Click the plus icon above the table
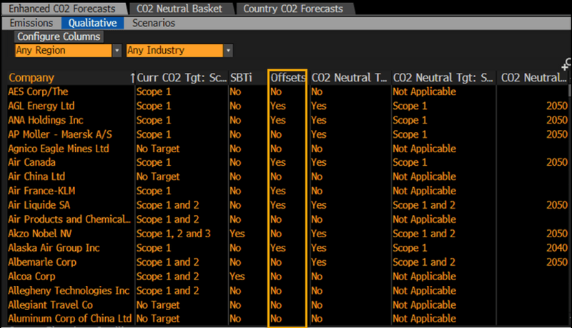 (565, 66)
